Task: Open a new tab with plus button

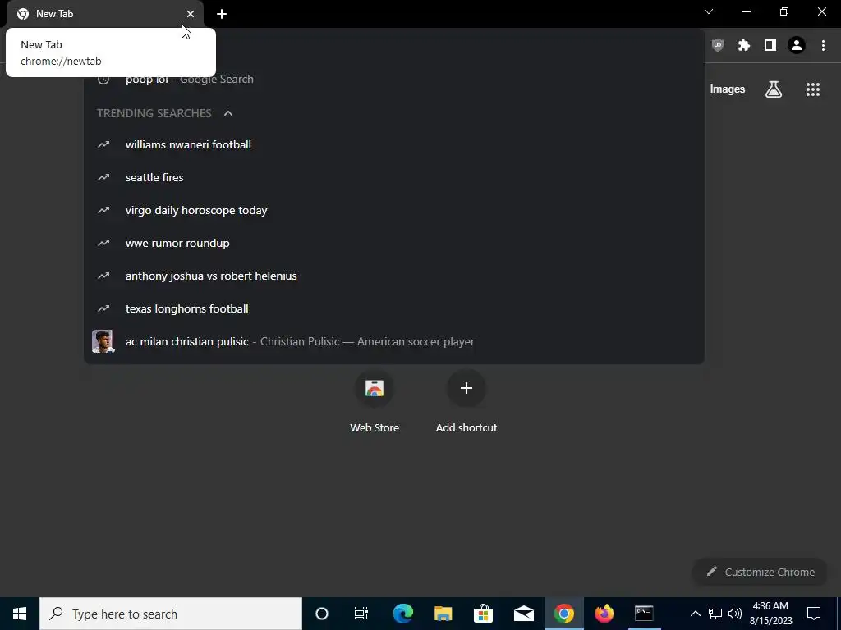Action: 222,14
